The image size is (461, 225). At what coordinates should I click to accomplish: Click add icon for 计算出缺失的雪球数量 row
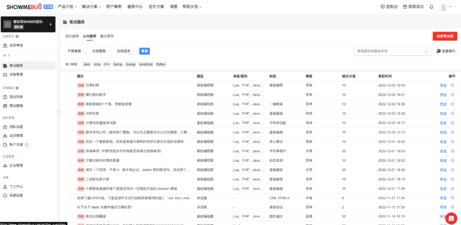point(452,161)
